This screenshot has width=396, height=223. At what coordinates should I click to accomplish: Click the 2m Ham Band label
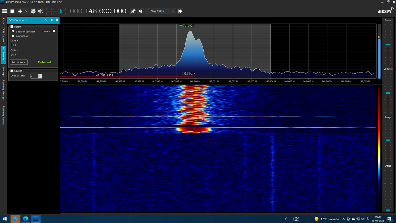[105, 75]
